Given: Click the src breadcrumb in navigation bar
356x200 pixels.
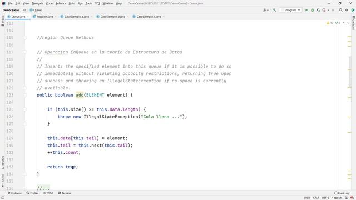Looking at the screenshot, I should tap(24, 10).
